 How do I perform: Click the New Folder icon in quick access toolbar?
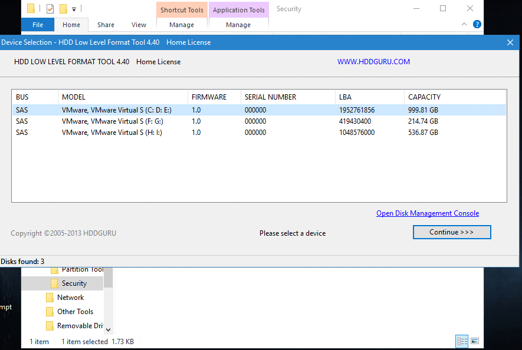click(63, 9)
